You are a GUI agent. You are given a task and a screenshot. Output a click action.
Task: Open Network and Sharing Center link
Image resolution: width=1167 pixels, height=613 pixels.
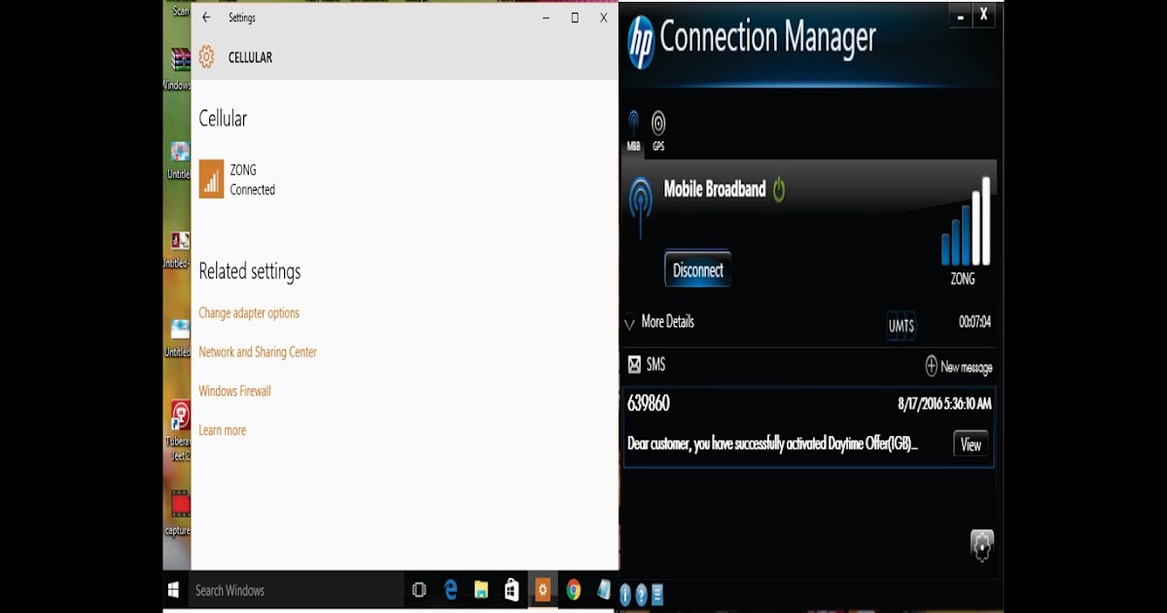(x=258, y=352)
